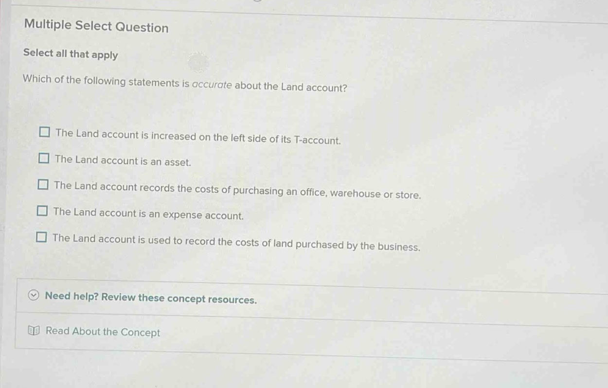Click the open-book icon next to Read About the Concept
The width and height of the screenshot is (608, 388).
tap(32, 332)
